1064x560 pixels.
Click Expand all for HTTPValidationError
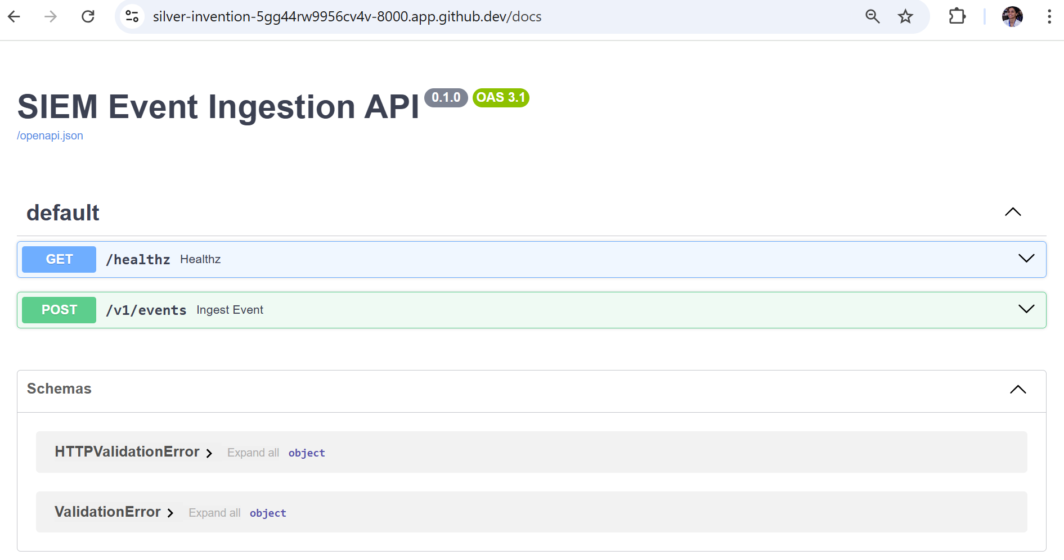click(253, 453)
